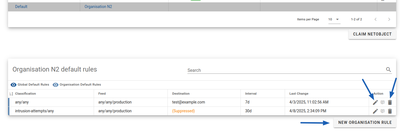Go to next page chevron
400x131 pixels.
[389, 19]
